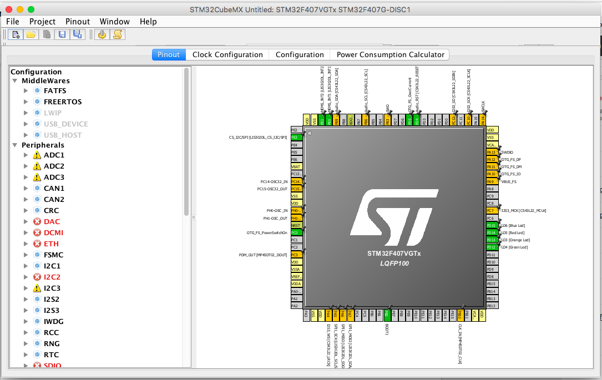The height and width of the screenshot is (380, 602).
Task: Click the blue cube icon beside FATFS
Action: coord(37,90)
